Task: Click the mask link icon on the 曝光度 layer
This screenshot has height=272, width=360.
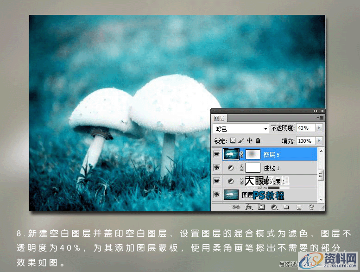Action: (242, 181)
